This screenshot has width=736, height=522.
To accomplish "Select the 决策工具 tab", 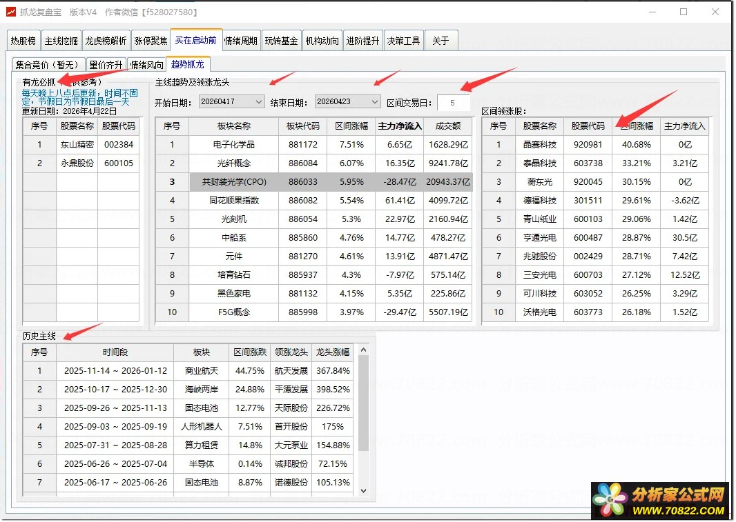I will [x=403, y=41].
